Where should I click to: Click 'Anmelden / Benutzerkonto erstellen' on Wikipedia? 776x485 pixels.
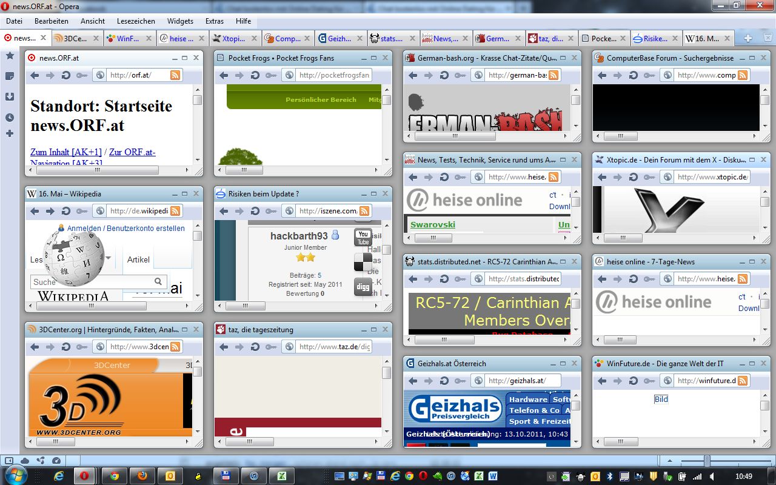125,229
